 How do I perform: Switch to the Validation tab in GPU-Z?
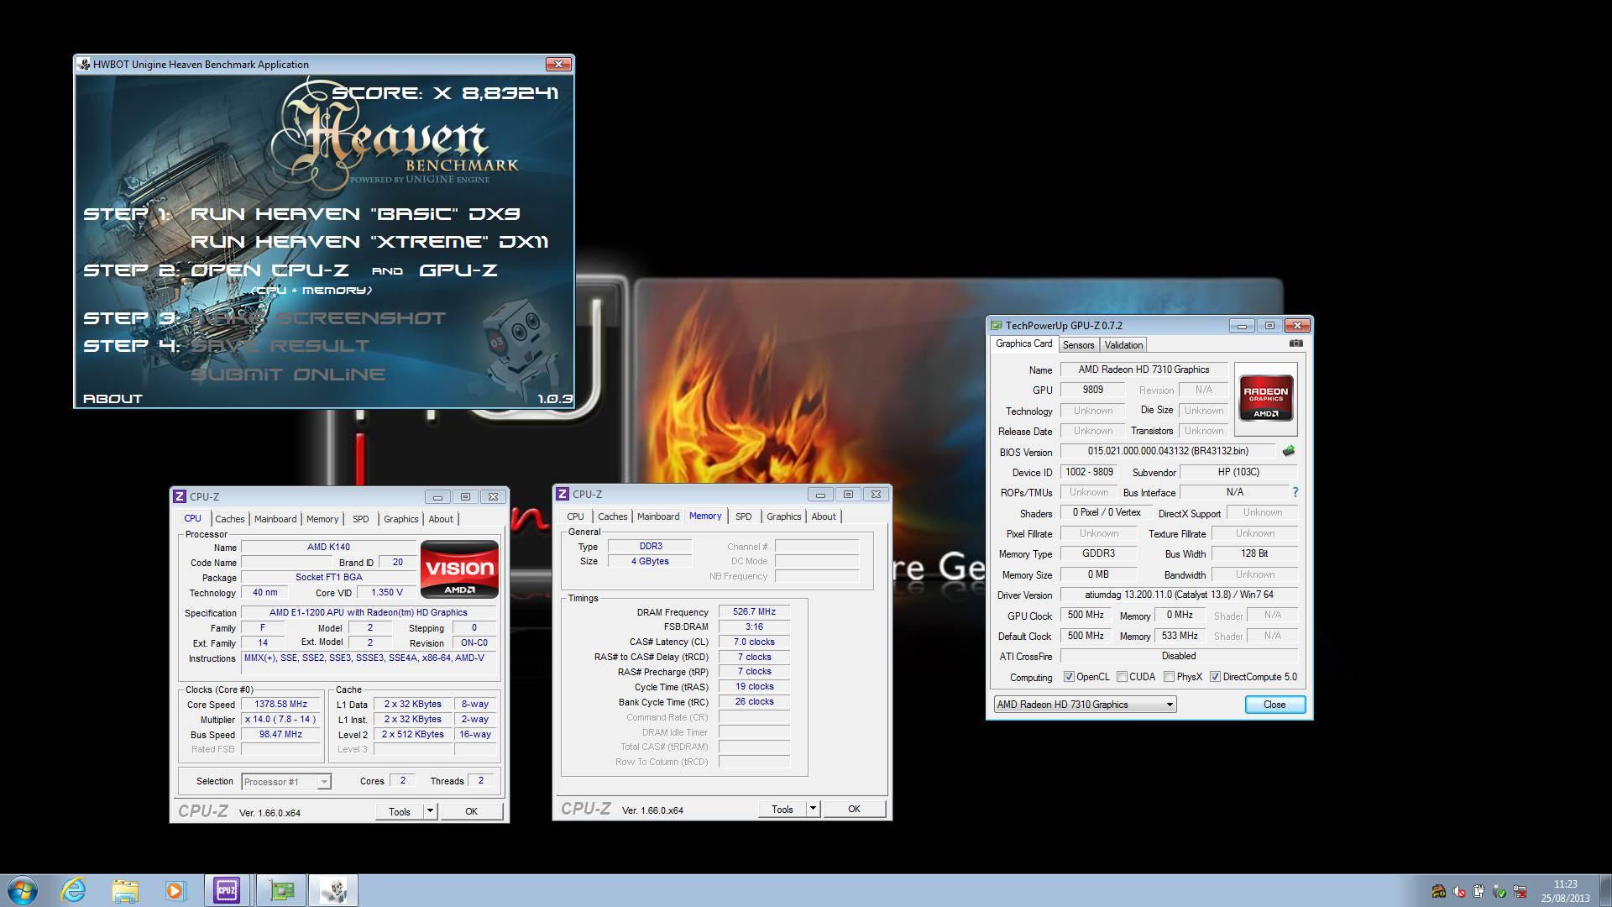[1123, 345]
